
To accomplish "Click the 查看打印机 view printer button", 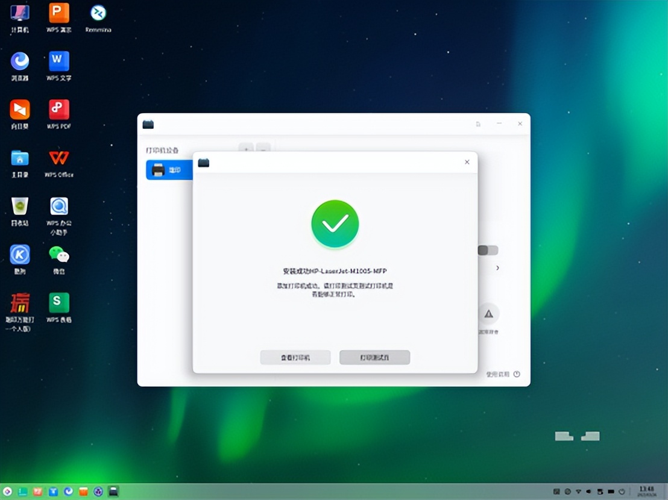I will 295,357.
